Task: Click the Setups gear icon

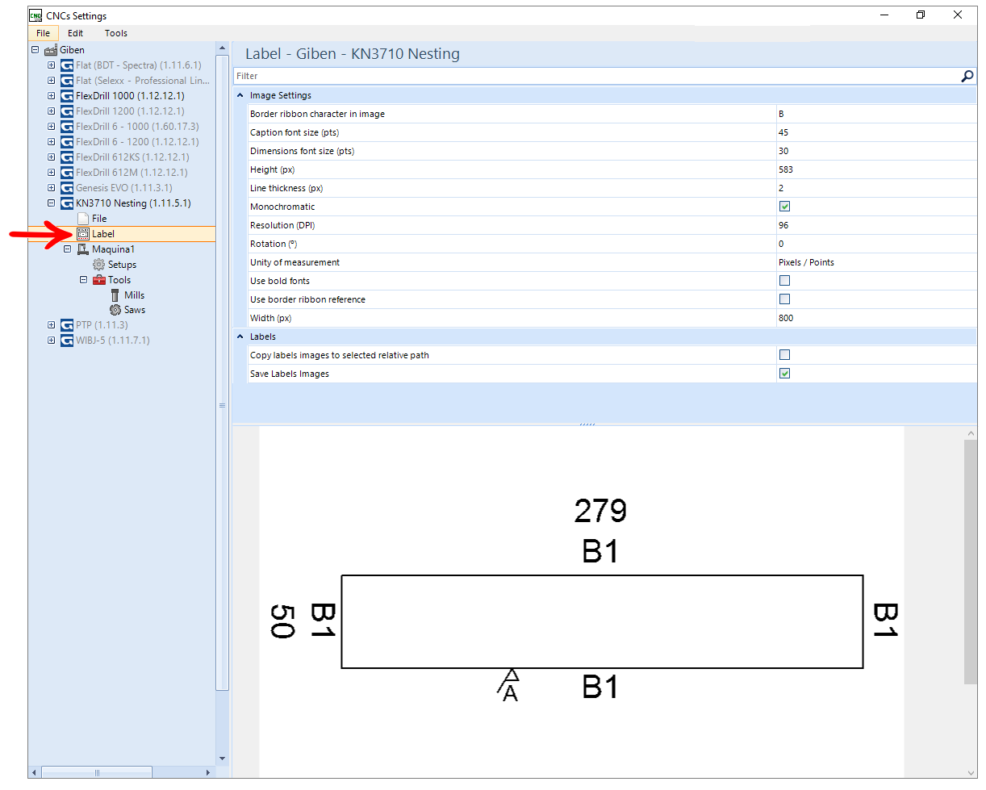Action: 99,265
